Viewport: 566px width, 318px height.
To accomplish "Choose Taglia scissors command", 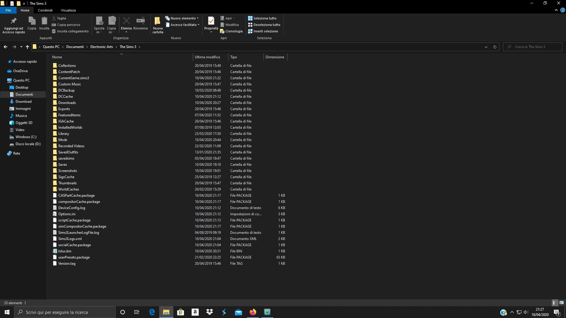I will pos(59,18).
